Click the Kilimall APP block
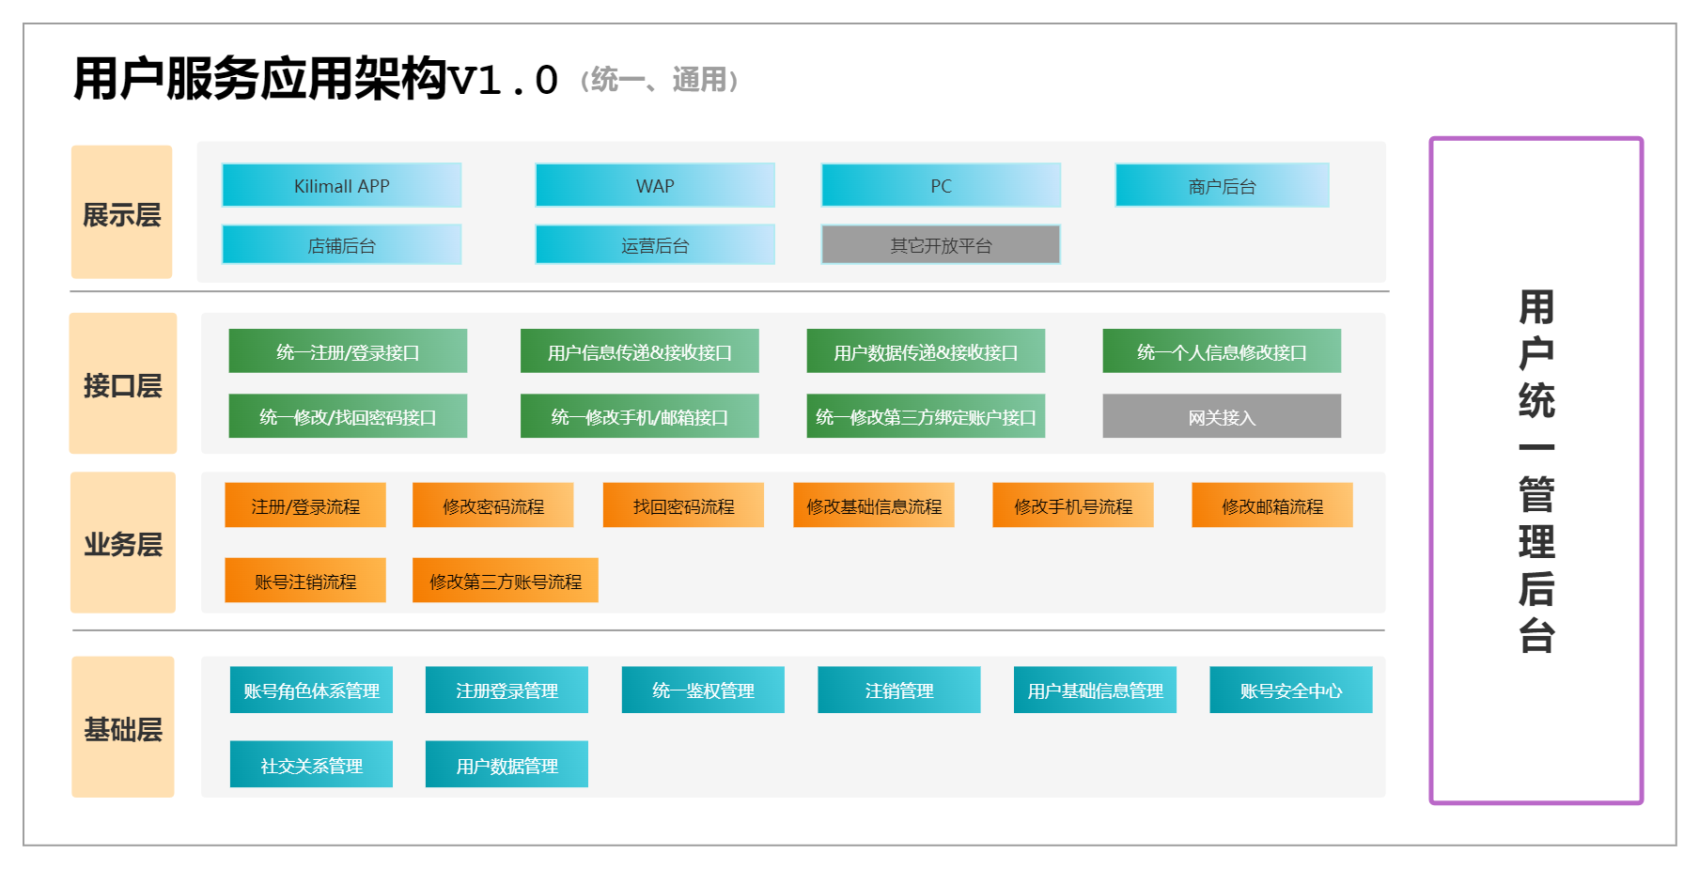Screen dimensions: 1699x869 [x=341, y=185]
